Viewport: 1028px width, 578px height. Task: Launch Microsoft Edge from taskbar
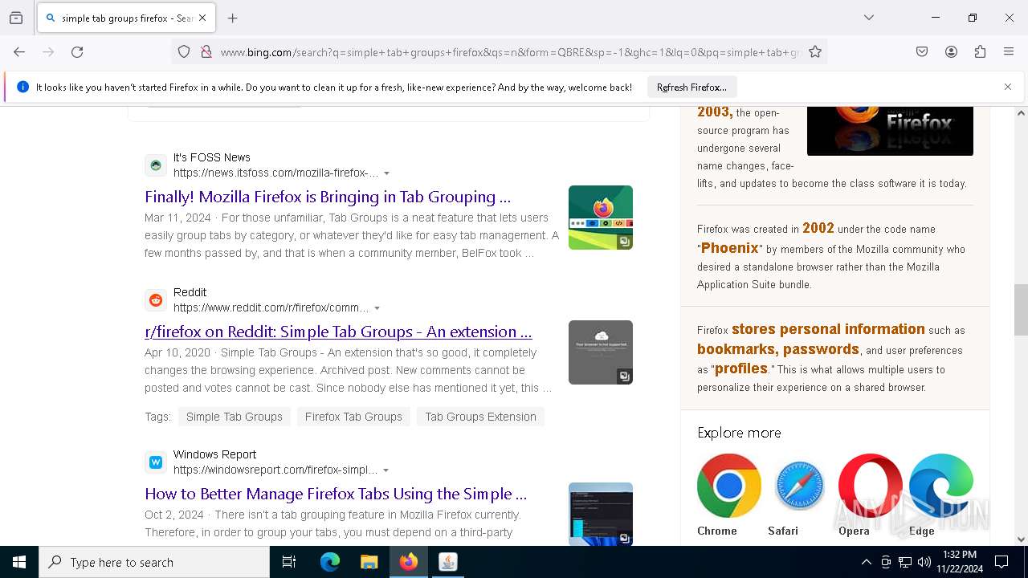pos(330,562)
